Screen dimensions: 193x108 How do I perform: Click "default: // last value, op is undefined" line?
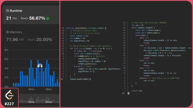159,78
